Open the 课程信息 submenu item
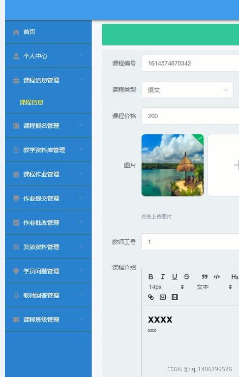Screen dimensions: 239x377 (x=31, y=102)
